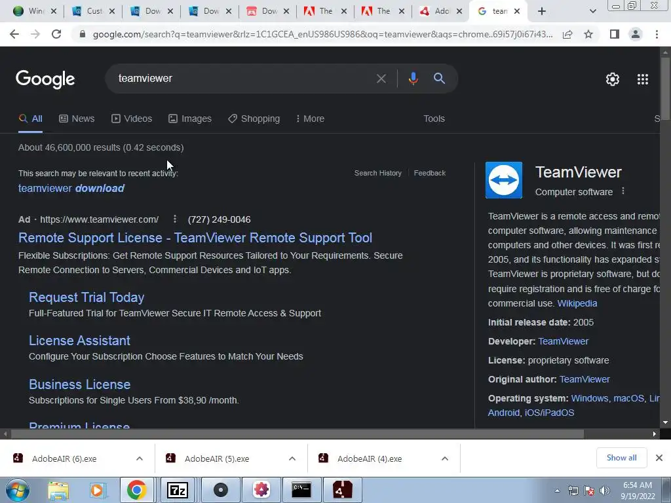Open Windows Explorer from taskbar
The width and height of the screenshot is (671, 503).
[58, 490]
